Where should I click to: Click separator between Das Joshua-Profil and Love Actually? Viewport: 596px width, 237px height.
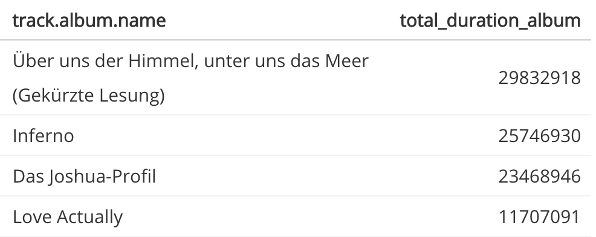296,196
